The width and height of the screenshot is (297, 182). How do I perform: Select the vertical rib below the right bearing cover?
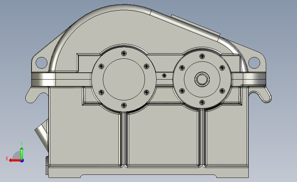pyautogui.click(x=202, y=138)
